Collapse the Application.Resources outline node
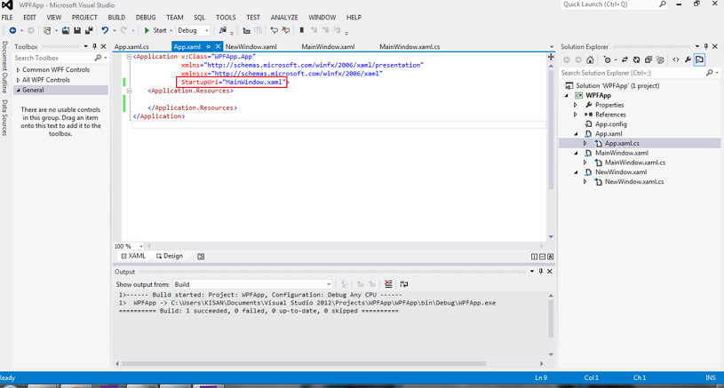 click(130, 91)
